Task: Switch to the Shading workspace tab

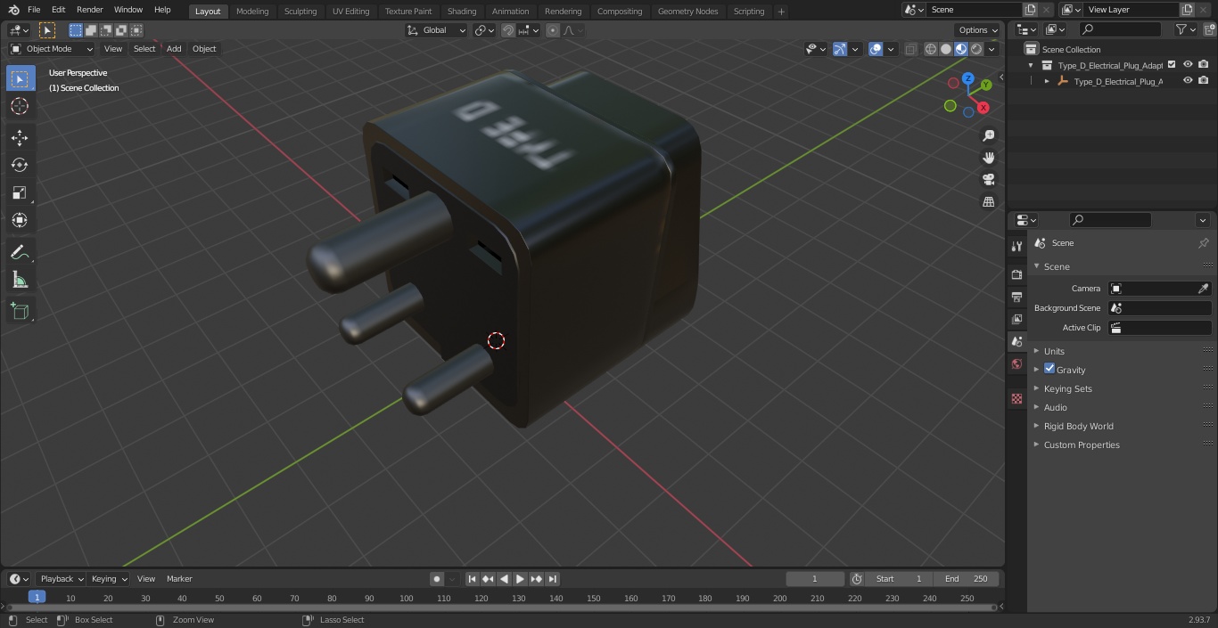Action: pyautogui.click(x=462, y=12)
